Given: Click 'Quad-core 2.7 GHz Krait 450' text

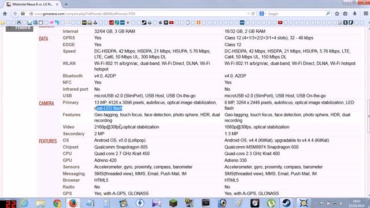Looking at the screenshot, I should point(122,154).
